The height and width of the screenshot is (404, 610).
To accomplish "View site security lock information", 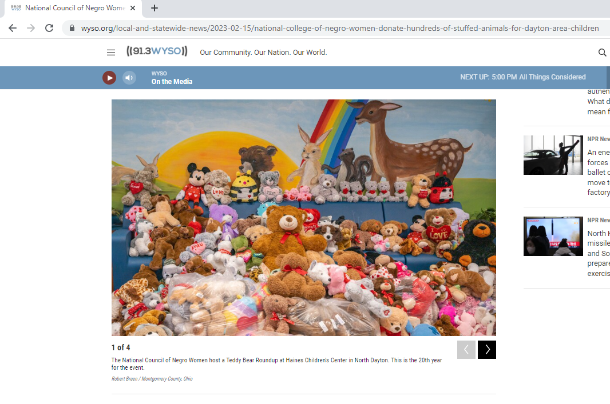I will pyautogui.click(x=72, y=28).
